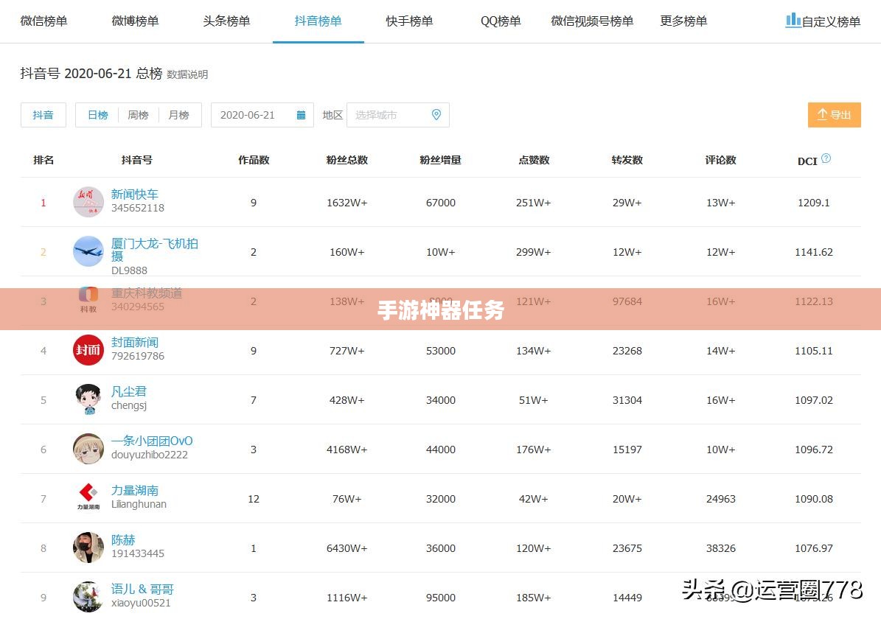Open 语儿 & 哥哥 account link
This screenshot has height=619, width=881.
coord(143,590)
